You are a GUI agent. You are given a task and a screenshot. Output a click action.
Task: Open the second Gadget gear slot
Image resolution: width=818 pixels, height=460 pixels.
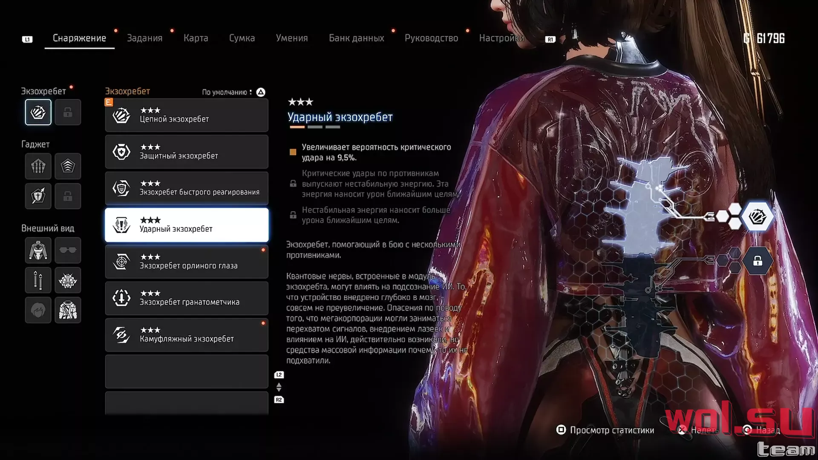[68, 166]
